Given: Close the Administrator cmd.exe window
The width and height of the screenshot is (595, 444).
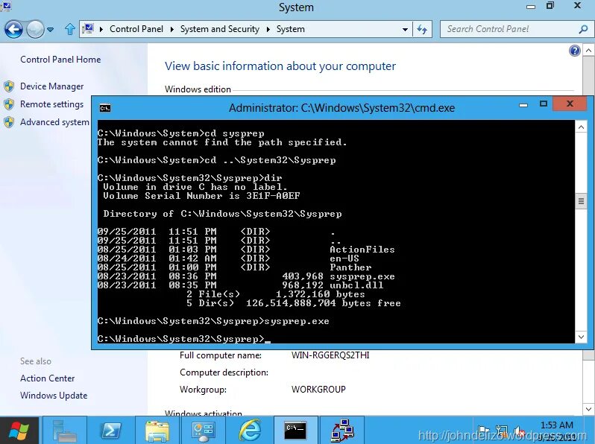Looking at the screenshot, I should (570, 104).
